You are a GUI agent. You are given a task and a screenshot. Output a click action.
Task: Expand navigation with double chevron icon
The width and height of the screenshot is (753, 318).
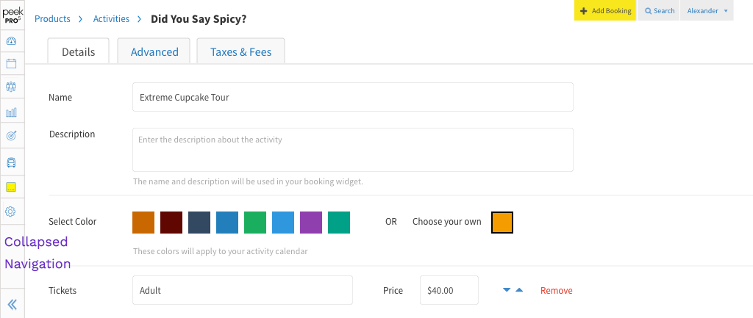click(x=12, y=304)
